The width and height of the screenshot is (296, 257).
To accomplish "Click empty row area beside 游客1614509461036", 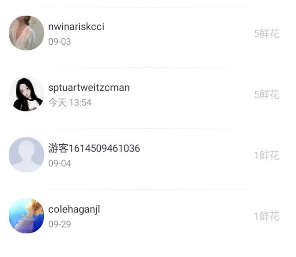I will coord(196,155).
